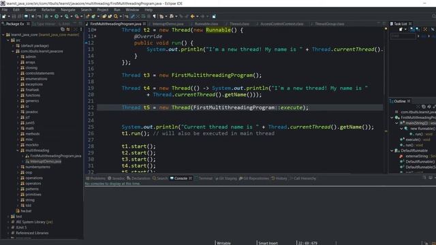Click the Open Type toolbar icon
Image resolution: width=436 pixels, height=245 pixels.
pyautogui.click(x=104, y=16)
